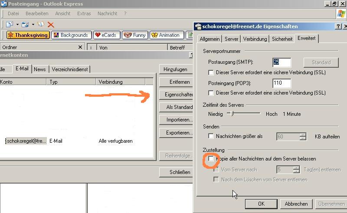
Task: Switch to the Allgemein tab
Action: (210, 39)
